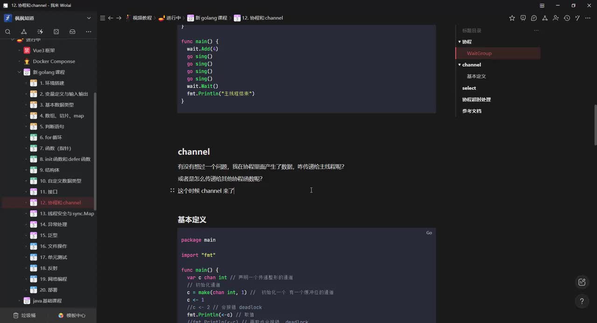Screen dimensions: 597x323
Task: Invite collaborators with the add-person icon
Action: click(555, 18)
